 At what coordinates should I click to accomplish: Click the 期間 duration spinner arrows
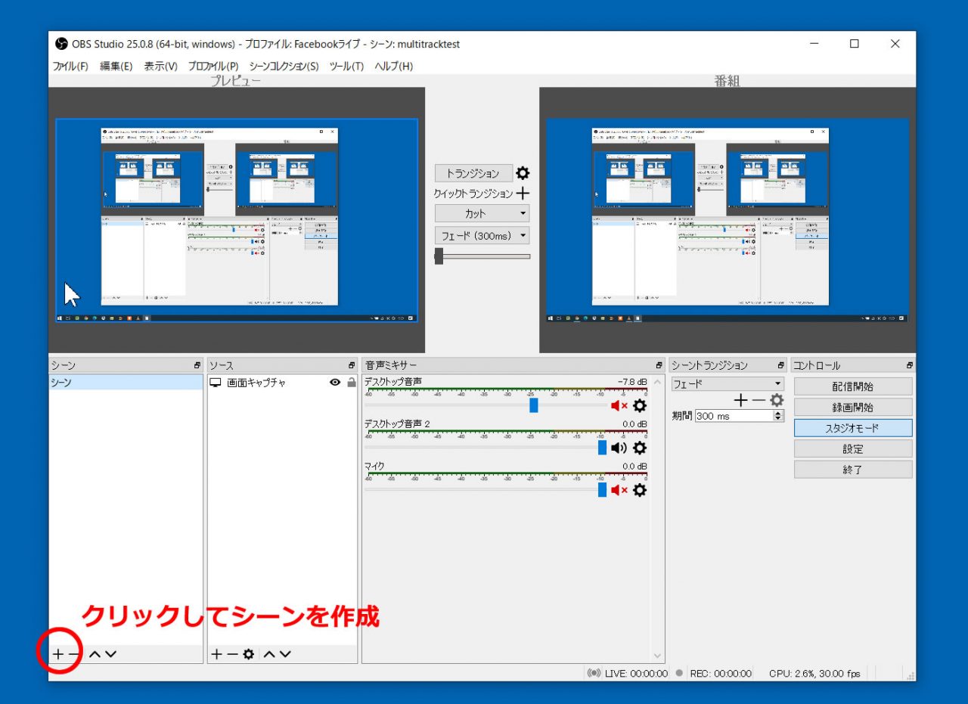(778, 416)
